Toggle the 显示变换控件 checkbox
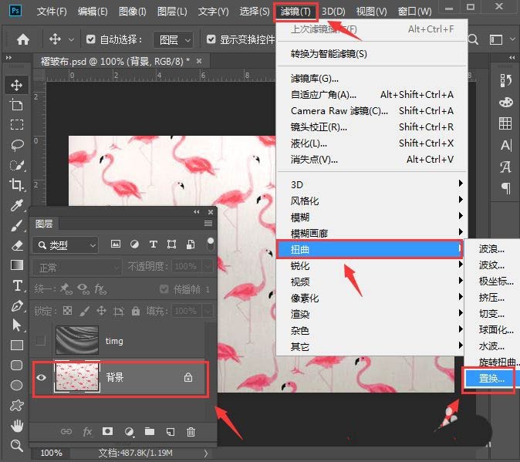 [211, 39]
